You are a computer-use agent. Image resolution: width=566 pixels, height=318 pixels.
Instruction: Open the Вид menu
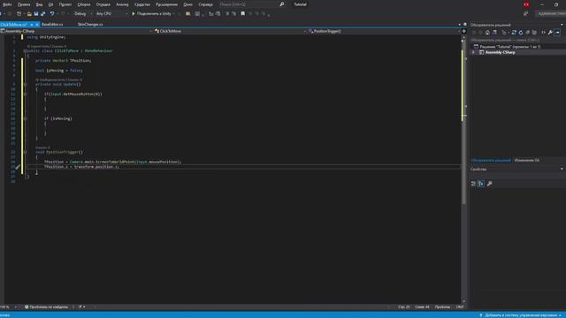[x=39, y=4]
